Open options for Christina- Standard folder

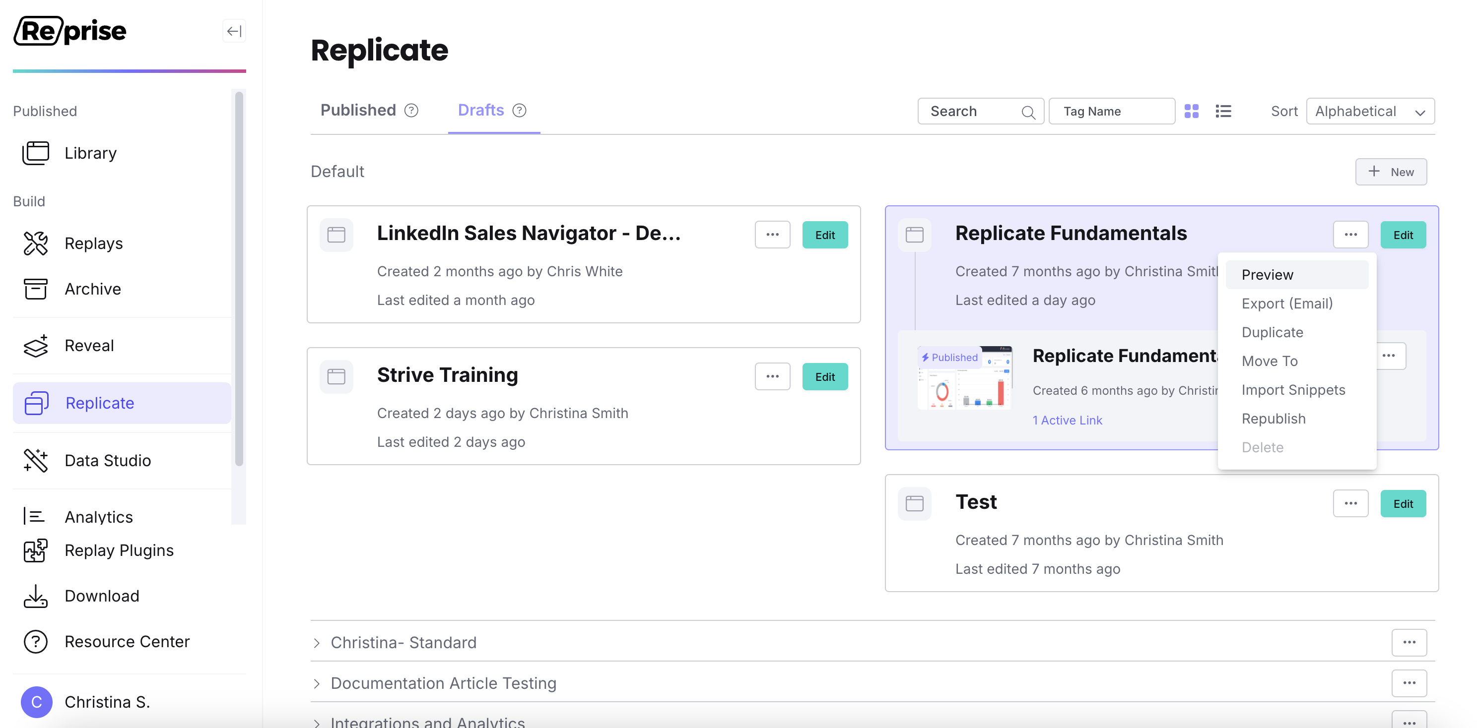click(1410, 642)
